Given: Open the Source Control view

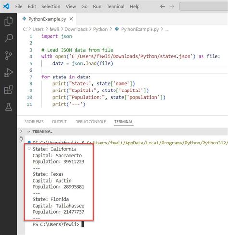Looking at the screenshot, I should point(8,55).
